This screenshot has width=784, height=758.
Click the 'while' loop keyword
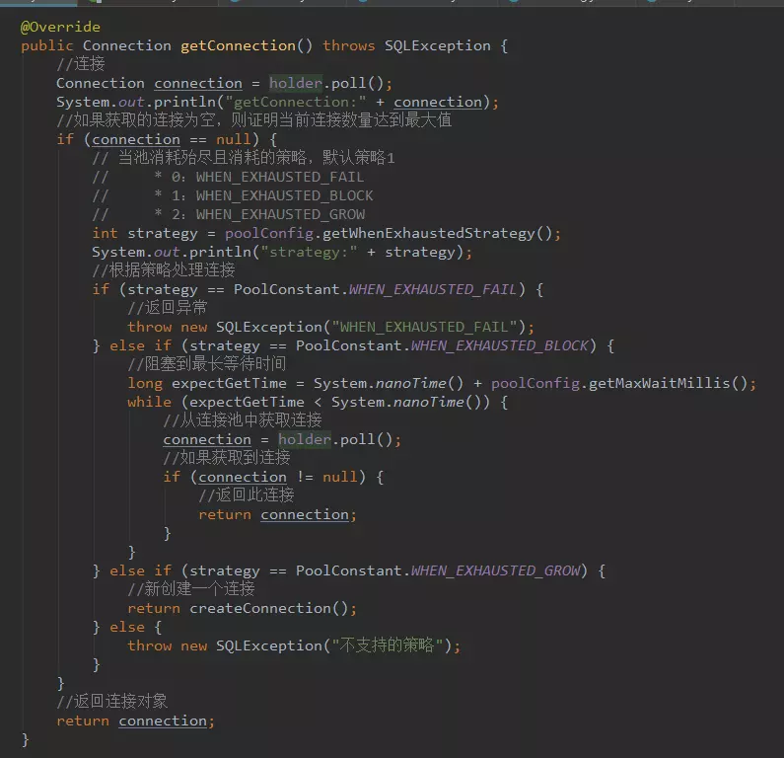(x=149, y=402)
